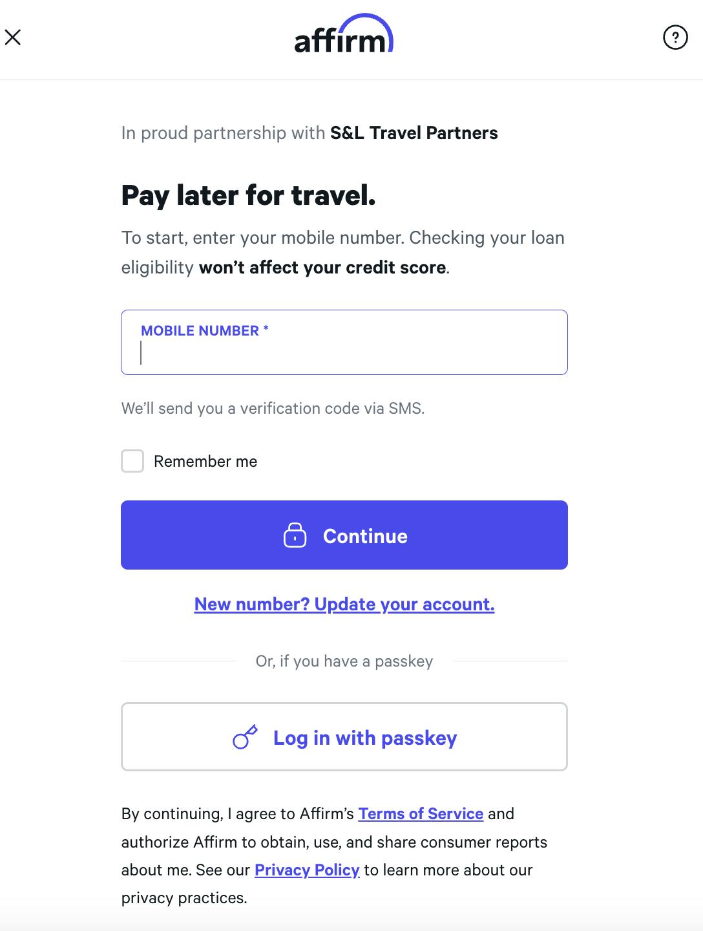The height and width of the screenshot is (931, 703).
Task: Click the Affirm logo
Action: [x=344, y=34]
